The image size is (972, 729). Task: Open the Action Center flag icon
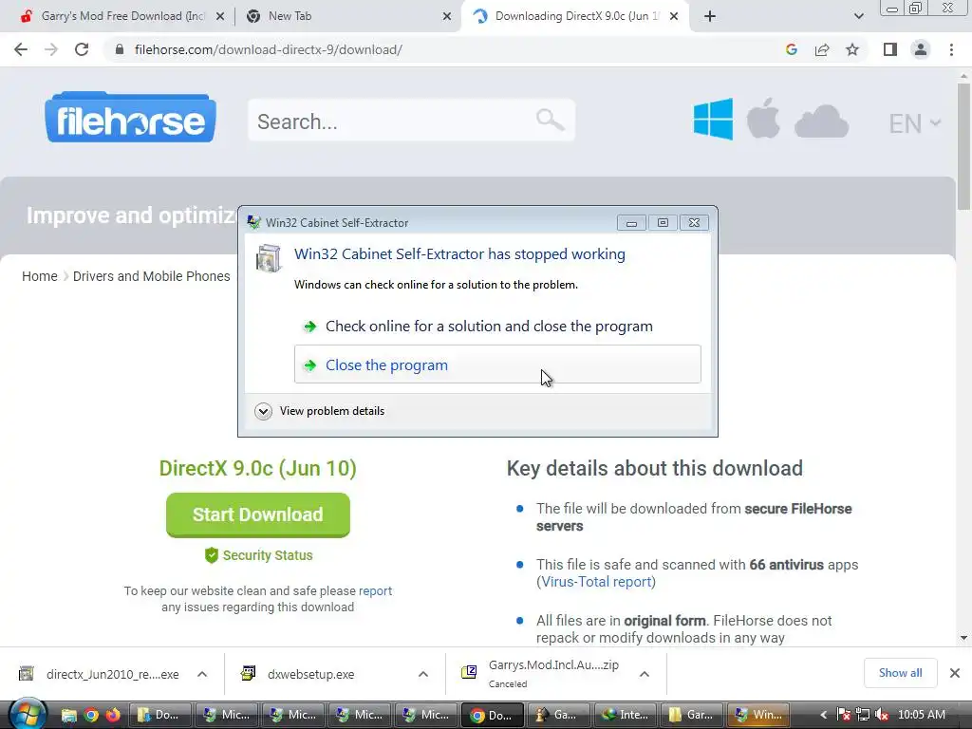pos(843,715)
